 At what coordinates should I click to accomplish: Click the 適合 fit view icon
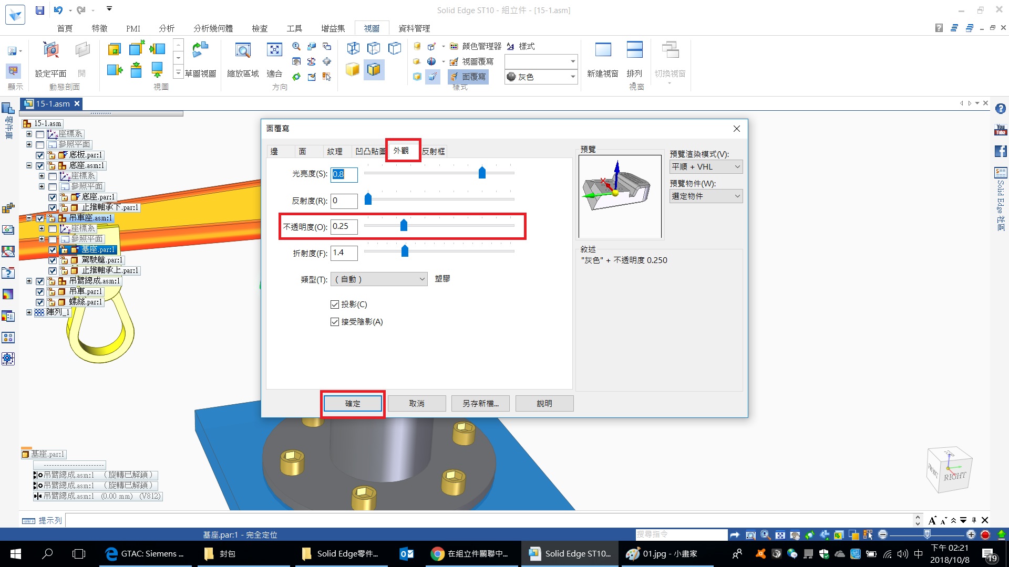pyautogui.click(x=274, y=59)
